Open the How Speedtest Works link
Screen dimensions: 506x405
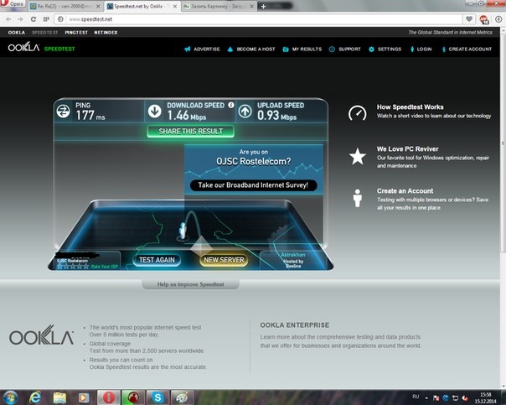point(410,106)
